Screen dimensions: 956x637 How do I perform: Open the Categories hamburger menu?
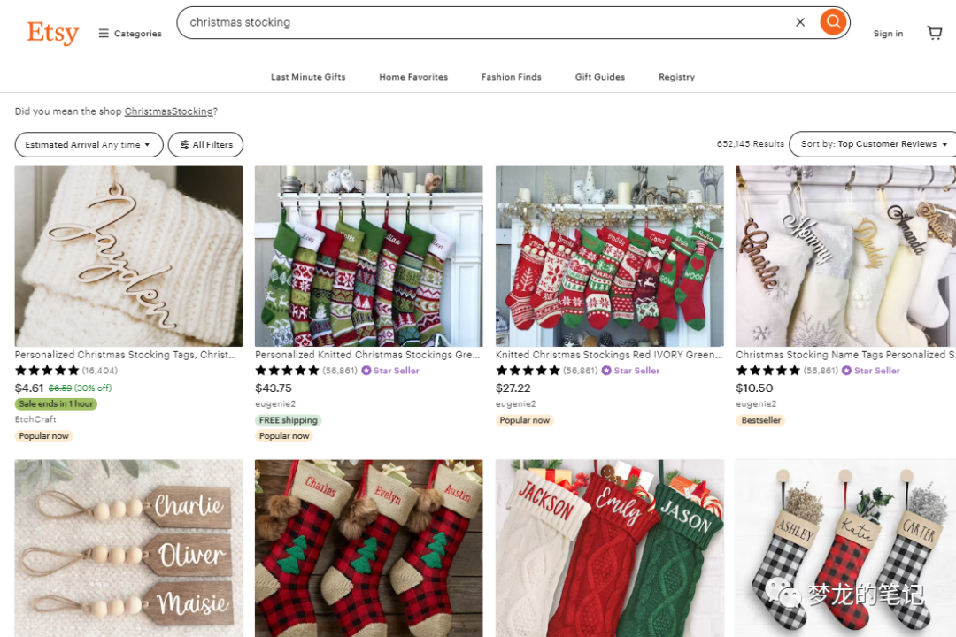[x=130, y=34]
